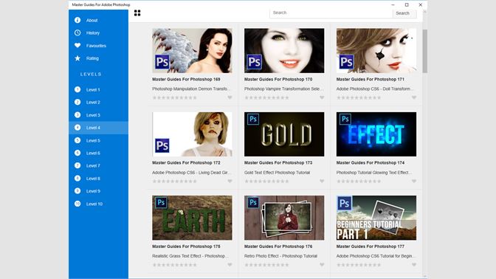Viewport: 496px width, 279px height.
Task: Open Master Guides For Photoshop 173 title
Action: (x=278, y=163)
